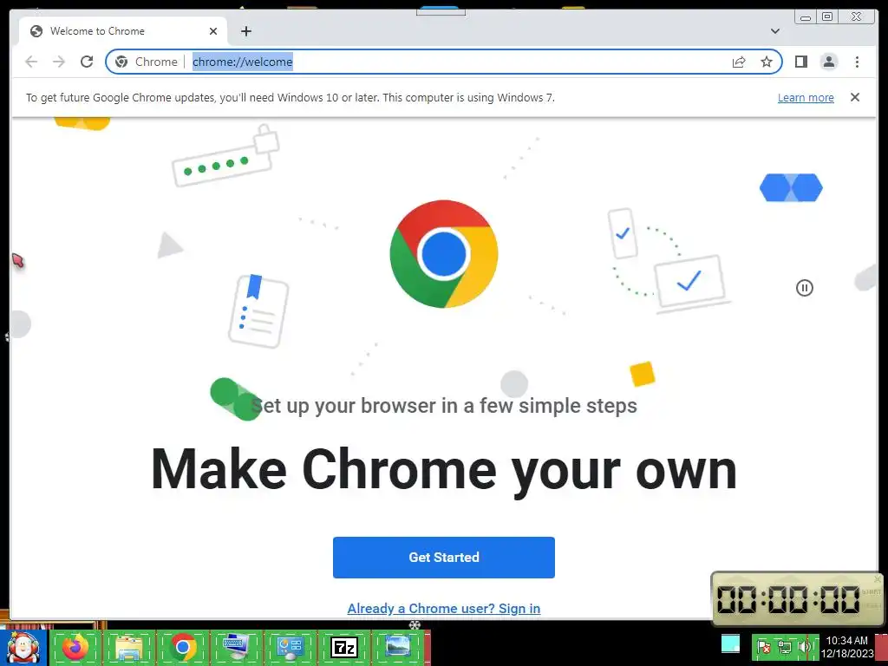Open the profile avatar button
The image size is (888, 666).
[828, 62]
